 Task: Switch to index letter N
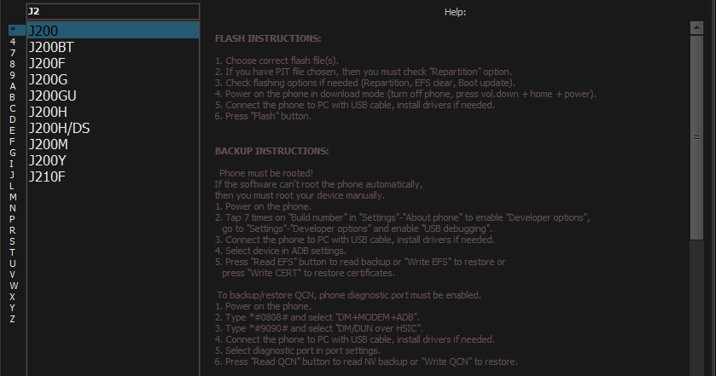[13, 207]
